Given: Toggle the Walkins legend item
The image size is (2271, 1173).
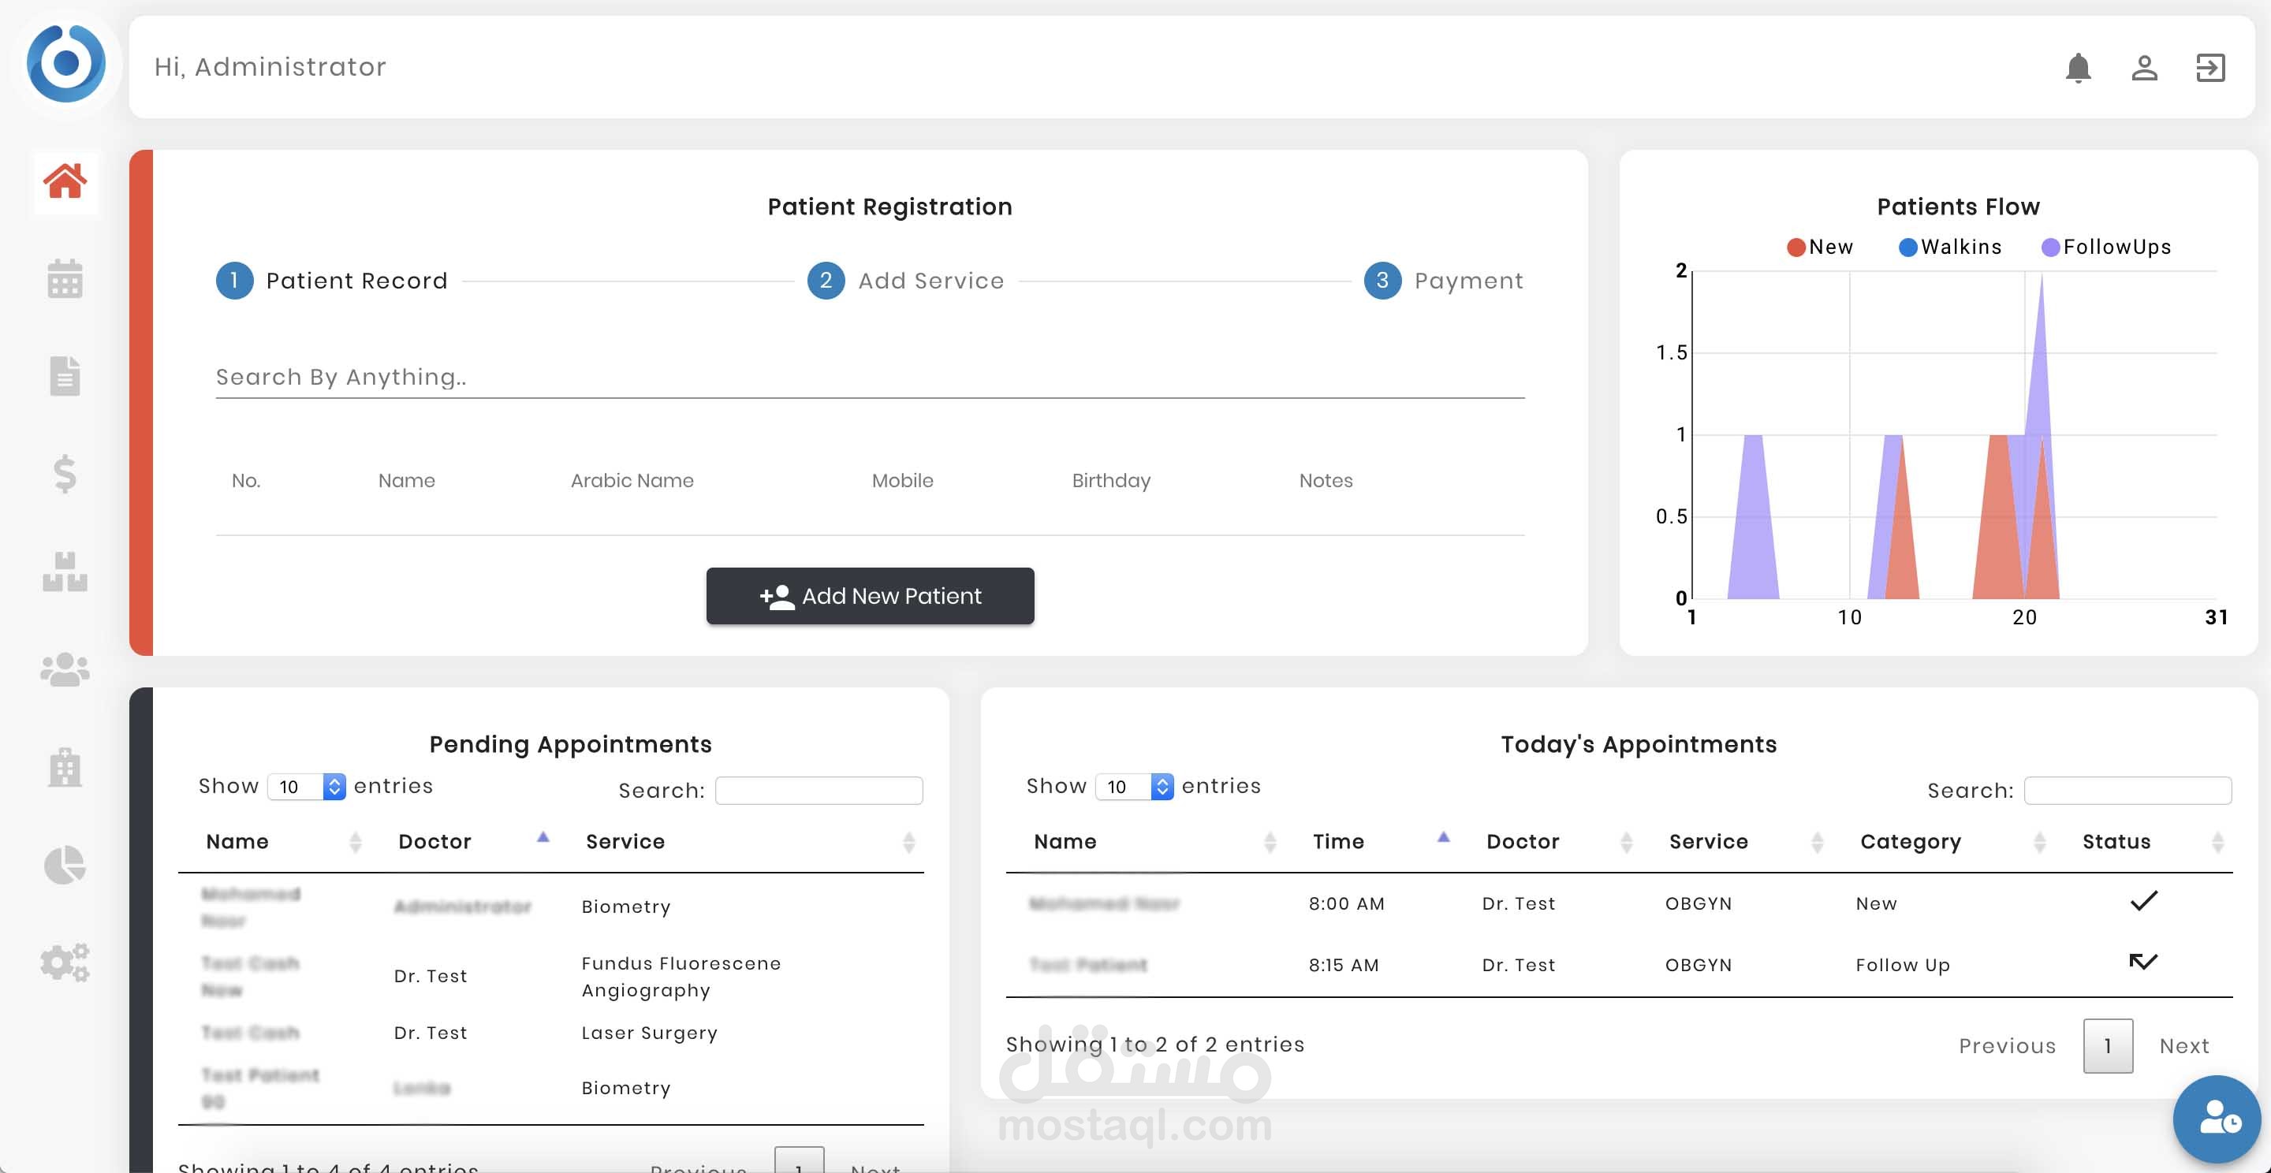Looking at the screenshot, I should coord(1949,248).
